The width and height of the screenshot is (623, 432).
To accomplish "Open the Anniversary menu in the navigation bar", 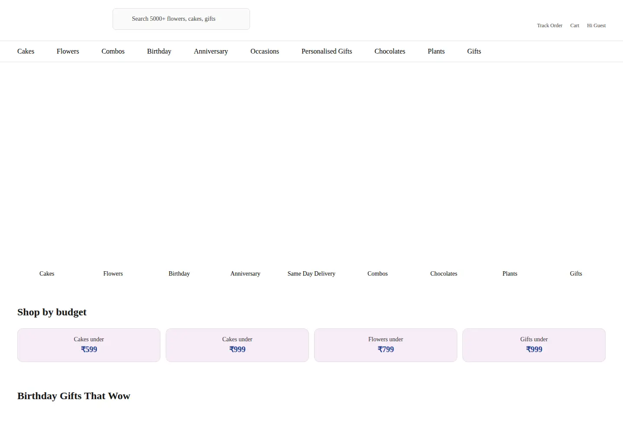I will 211,51.
